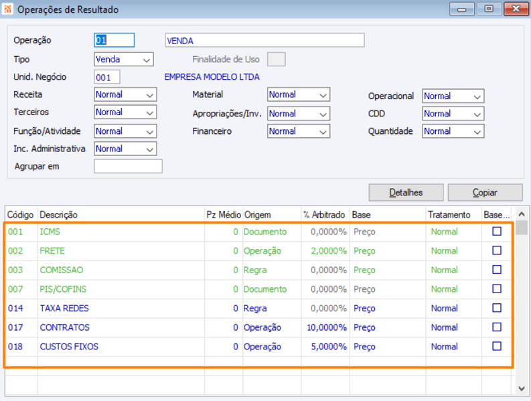The height and width of the screenshot is (401, 531).
Task: Minimize the Operações de Resultado window
Action: pos(461,9)
